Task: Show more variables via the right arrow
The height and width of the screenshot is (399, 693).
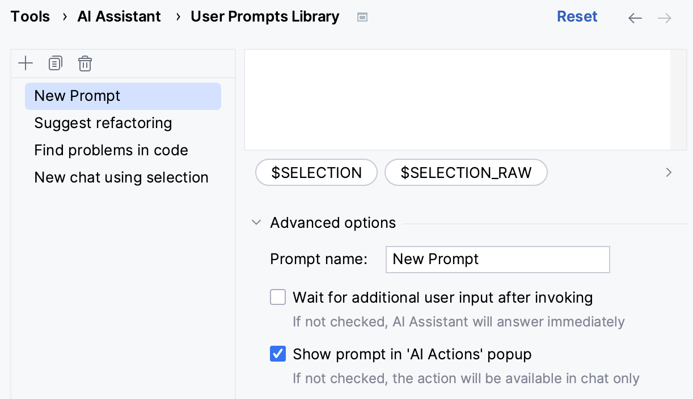Action: click(669, 172)
